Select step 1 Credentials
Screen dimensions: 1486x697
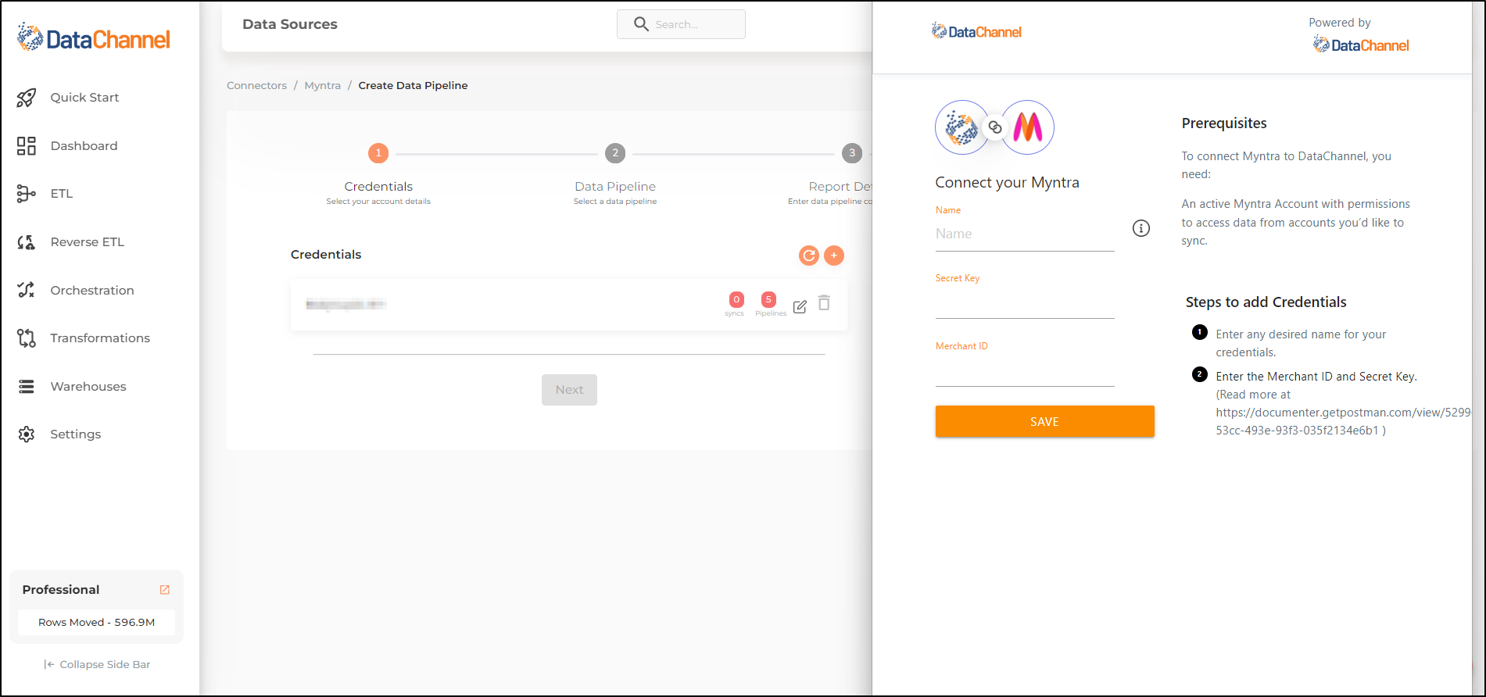(x=378, y=153)
